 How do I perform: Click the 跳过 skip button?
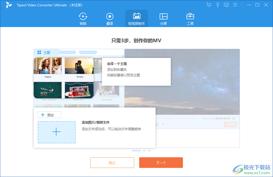click(112, 162)
